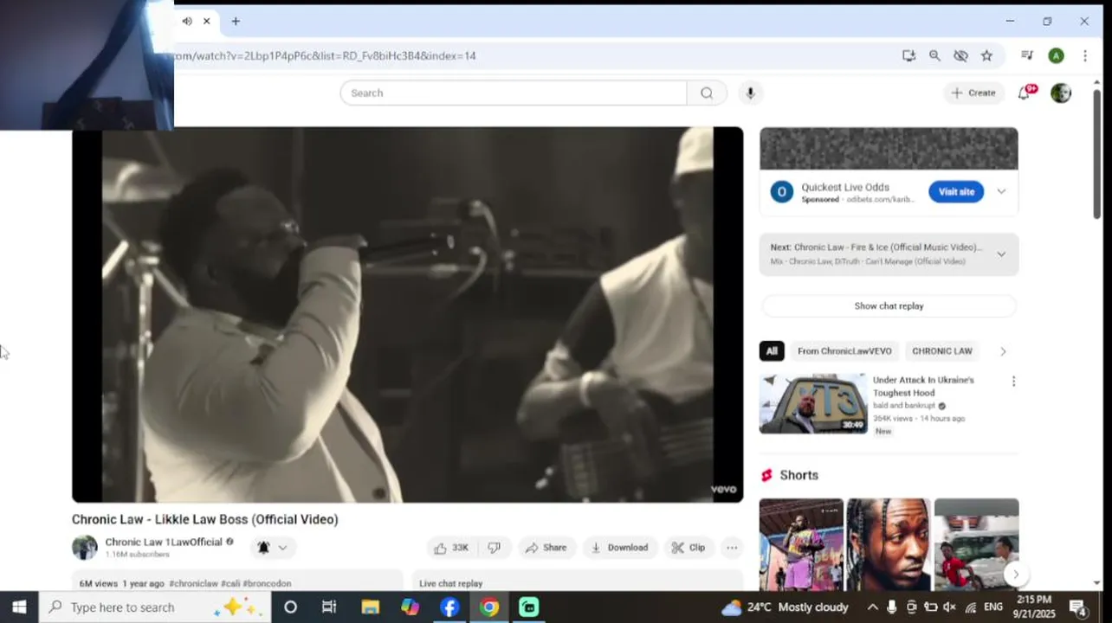Expand the Next playlist panel
Screen dimensions: 1112x623
1001,254
